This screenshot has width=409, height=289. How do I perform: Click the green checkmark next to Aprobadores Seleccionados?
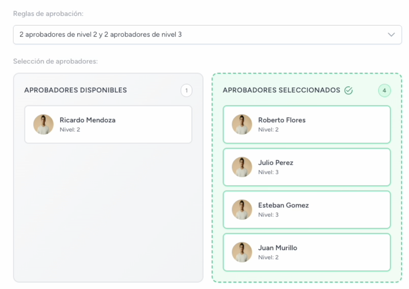pyautogui.click(x=348, y=90)
